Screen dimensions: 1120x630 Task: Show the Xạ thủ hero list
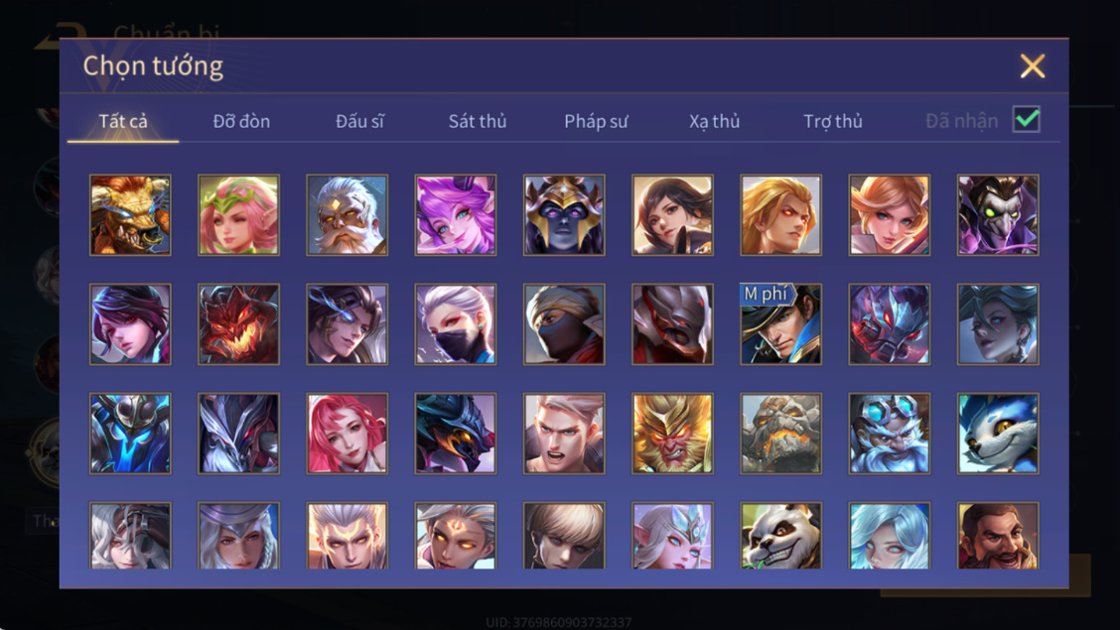[x=714, y=121]
